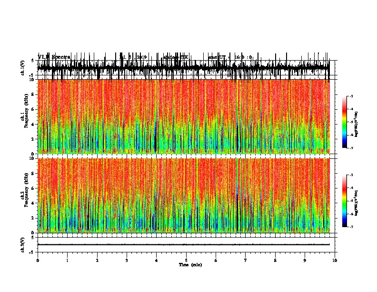377x292 pixels.
Task: Click time axis tick label 4
Action: tap(157, 261)
